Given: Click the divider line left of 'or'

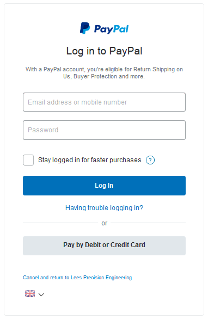Looking at the screenshot, I should click(x=60, y=223).
